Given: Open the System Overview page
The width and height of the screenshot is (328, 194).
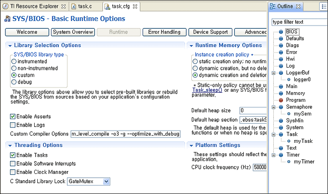Looking at the screenshot, I should (x=73, y=32).
